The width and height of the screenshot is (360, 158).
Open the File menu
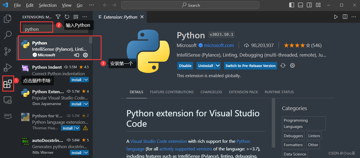(17, 5)
